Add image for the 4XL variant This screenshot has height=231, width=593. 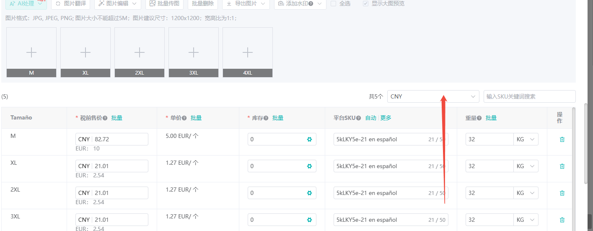click(x=247, y=52)
